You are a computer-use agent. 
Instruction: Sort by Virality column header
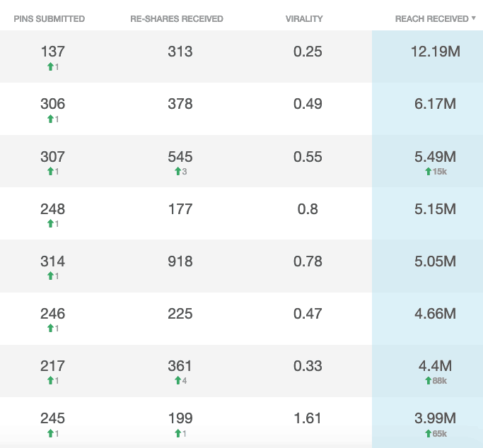304,19
